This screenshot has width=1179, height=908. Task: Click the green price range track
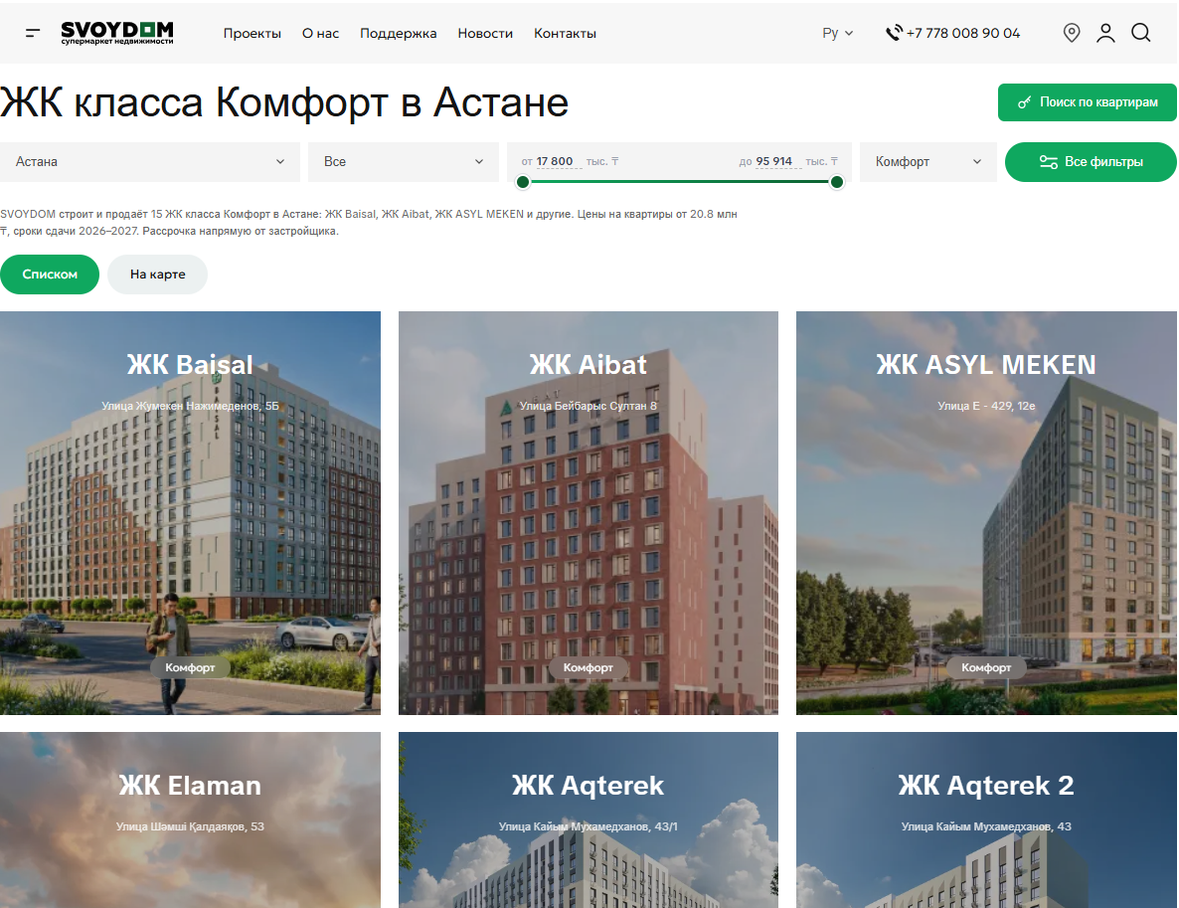click(x=680, y=181)
